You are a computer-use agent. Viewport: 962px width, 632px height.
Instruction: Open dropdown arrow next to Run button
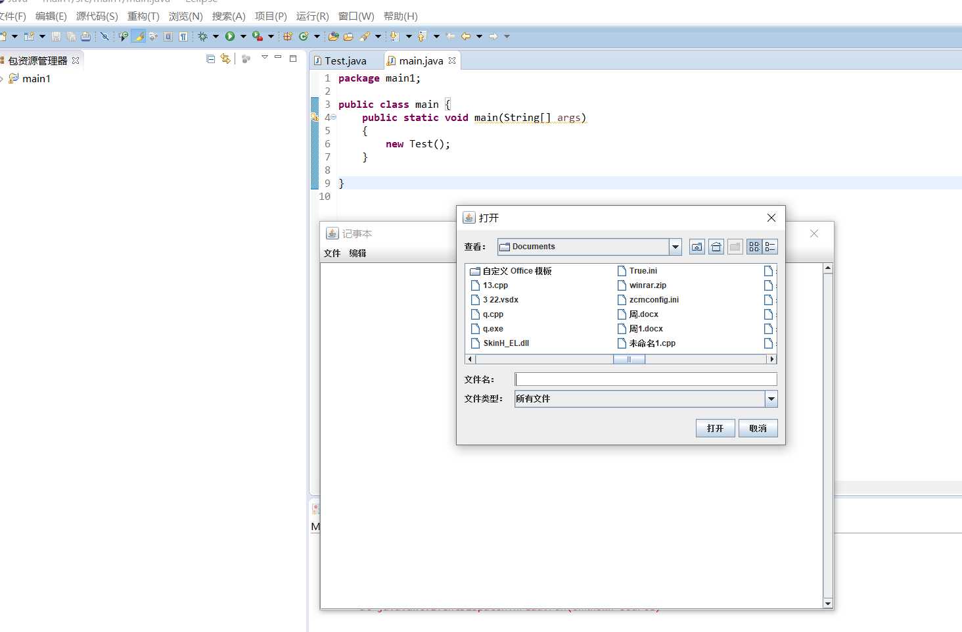(243, 37)
